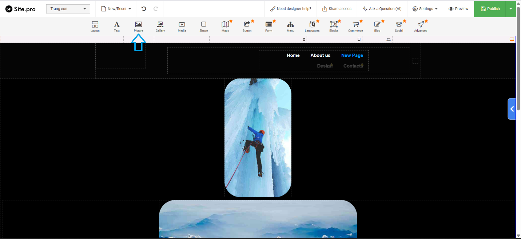This screenshot has height=239, width=521.
Task: Switch to laptop breakpoint icon
Action: click(x=389, y=40)
